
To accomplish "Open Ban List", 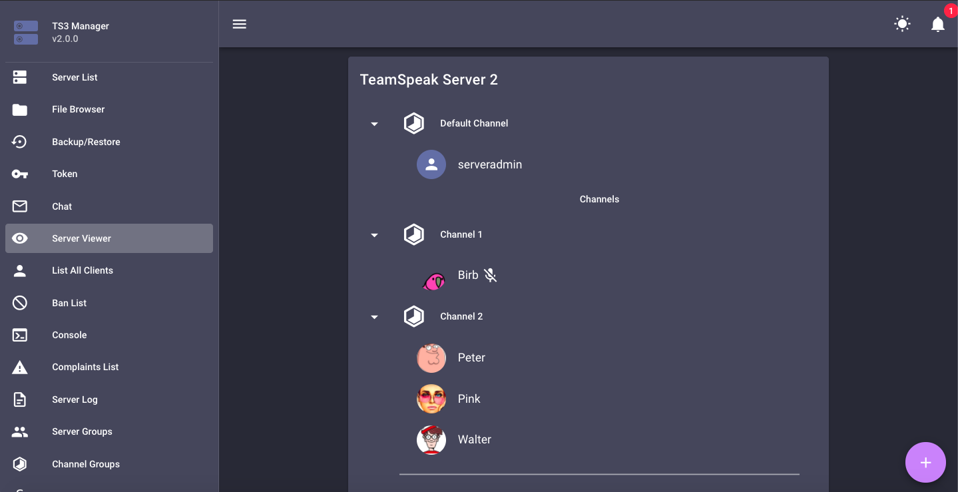I will click(109, 303).
